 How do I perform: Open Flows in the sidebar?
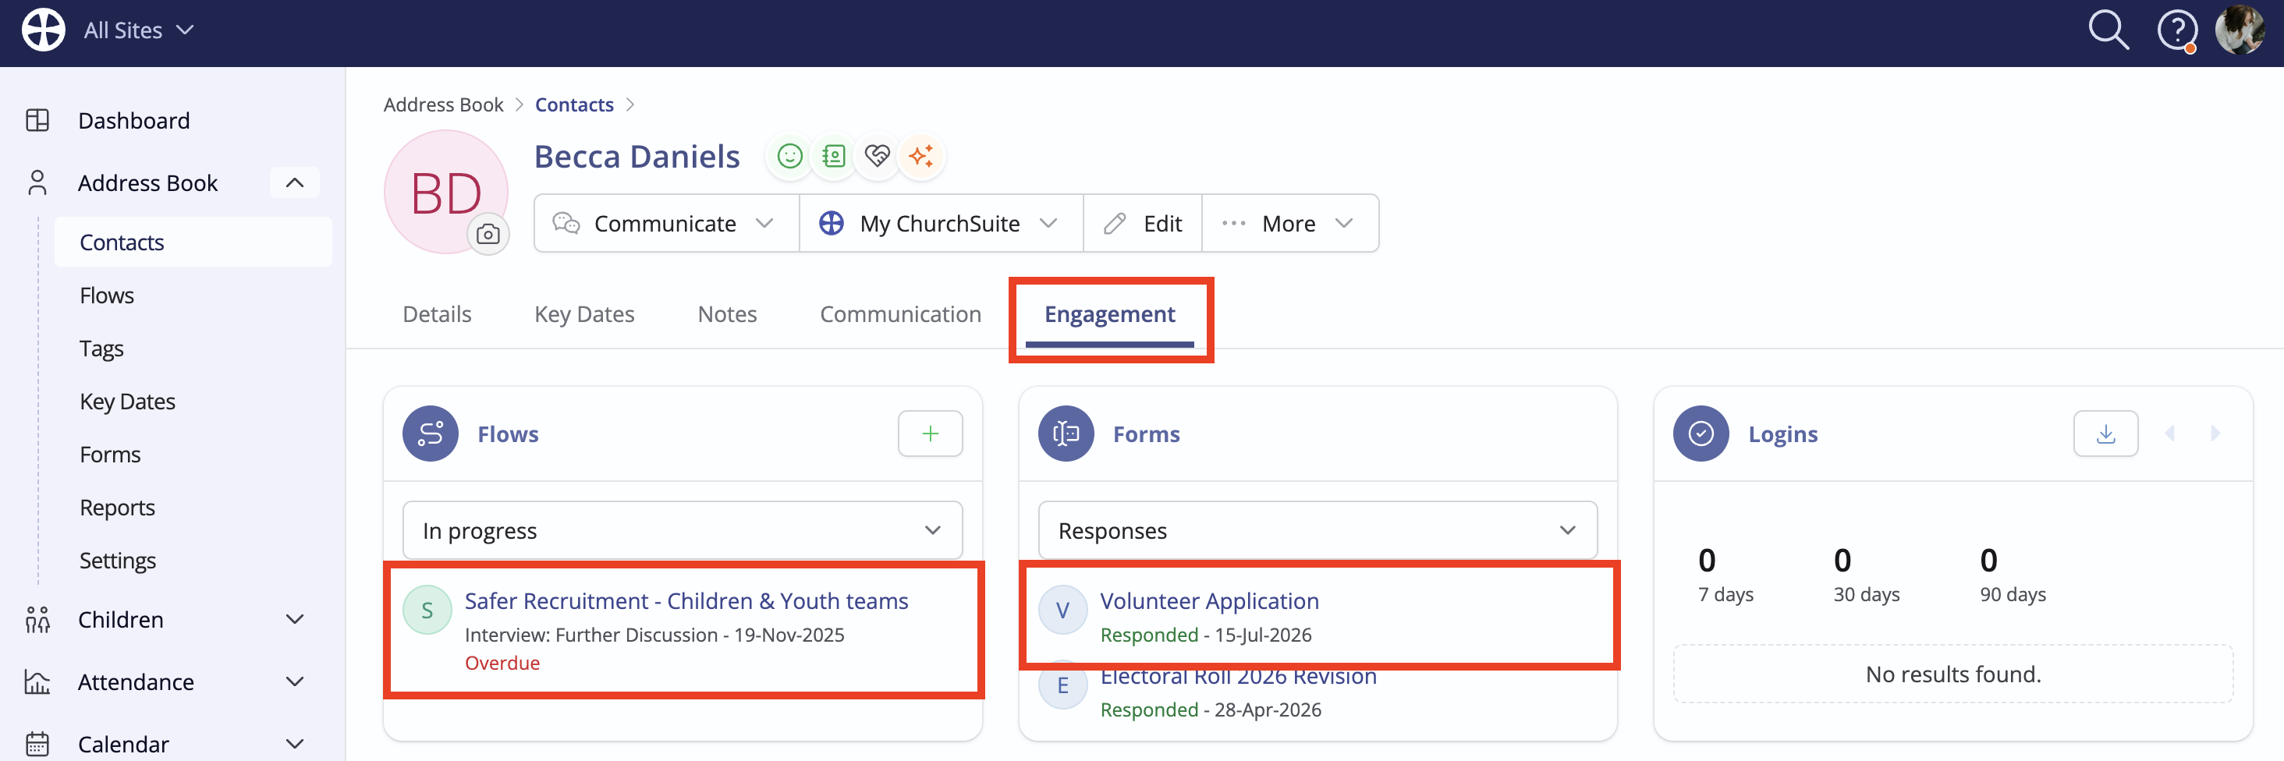(x=106, y=295)
